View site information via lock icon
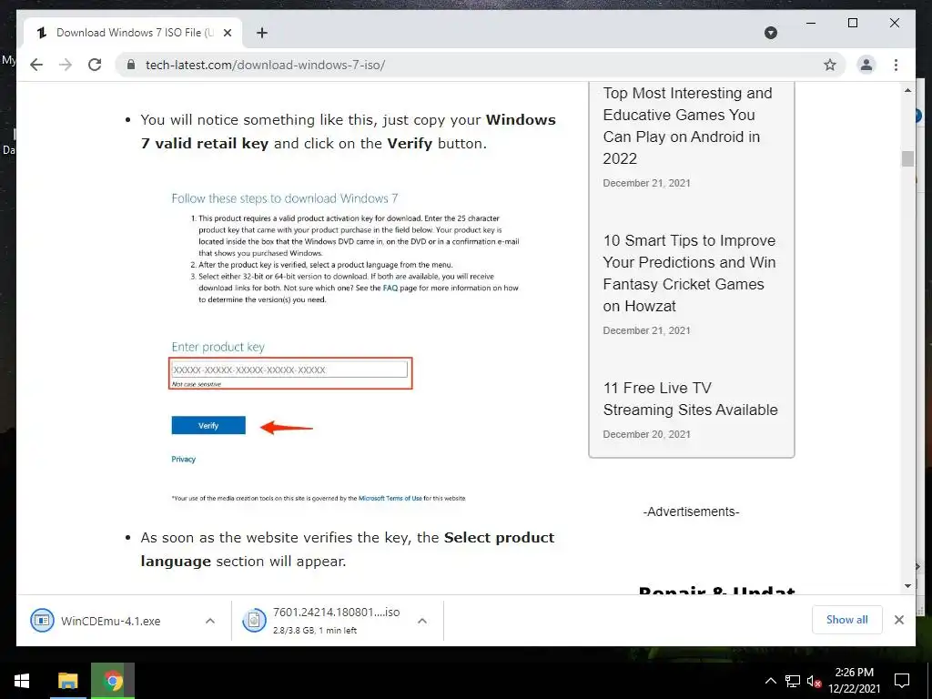The width and height of the screenshot is (932, 699). [x=131, y=65]
